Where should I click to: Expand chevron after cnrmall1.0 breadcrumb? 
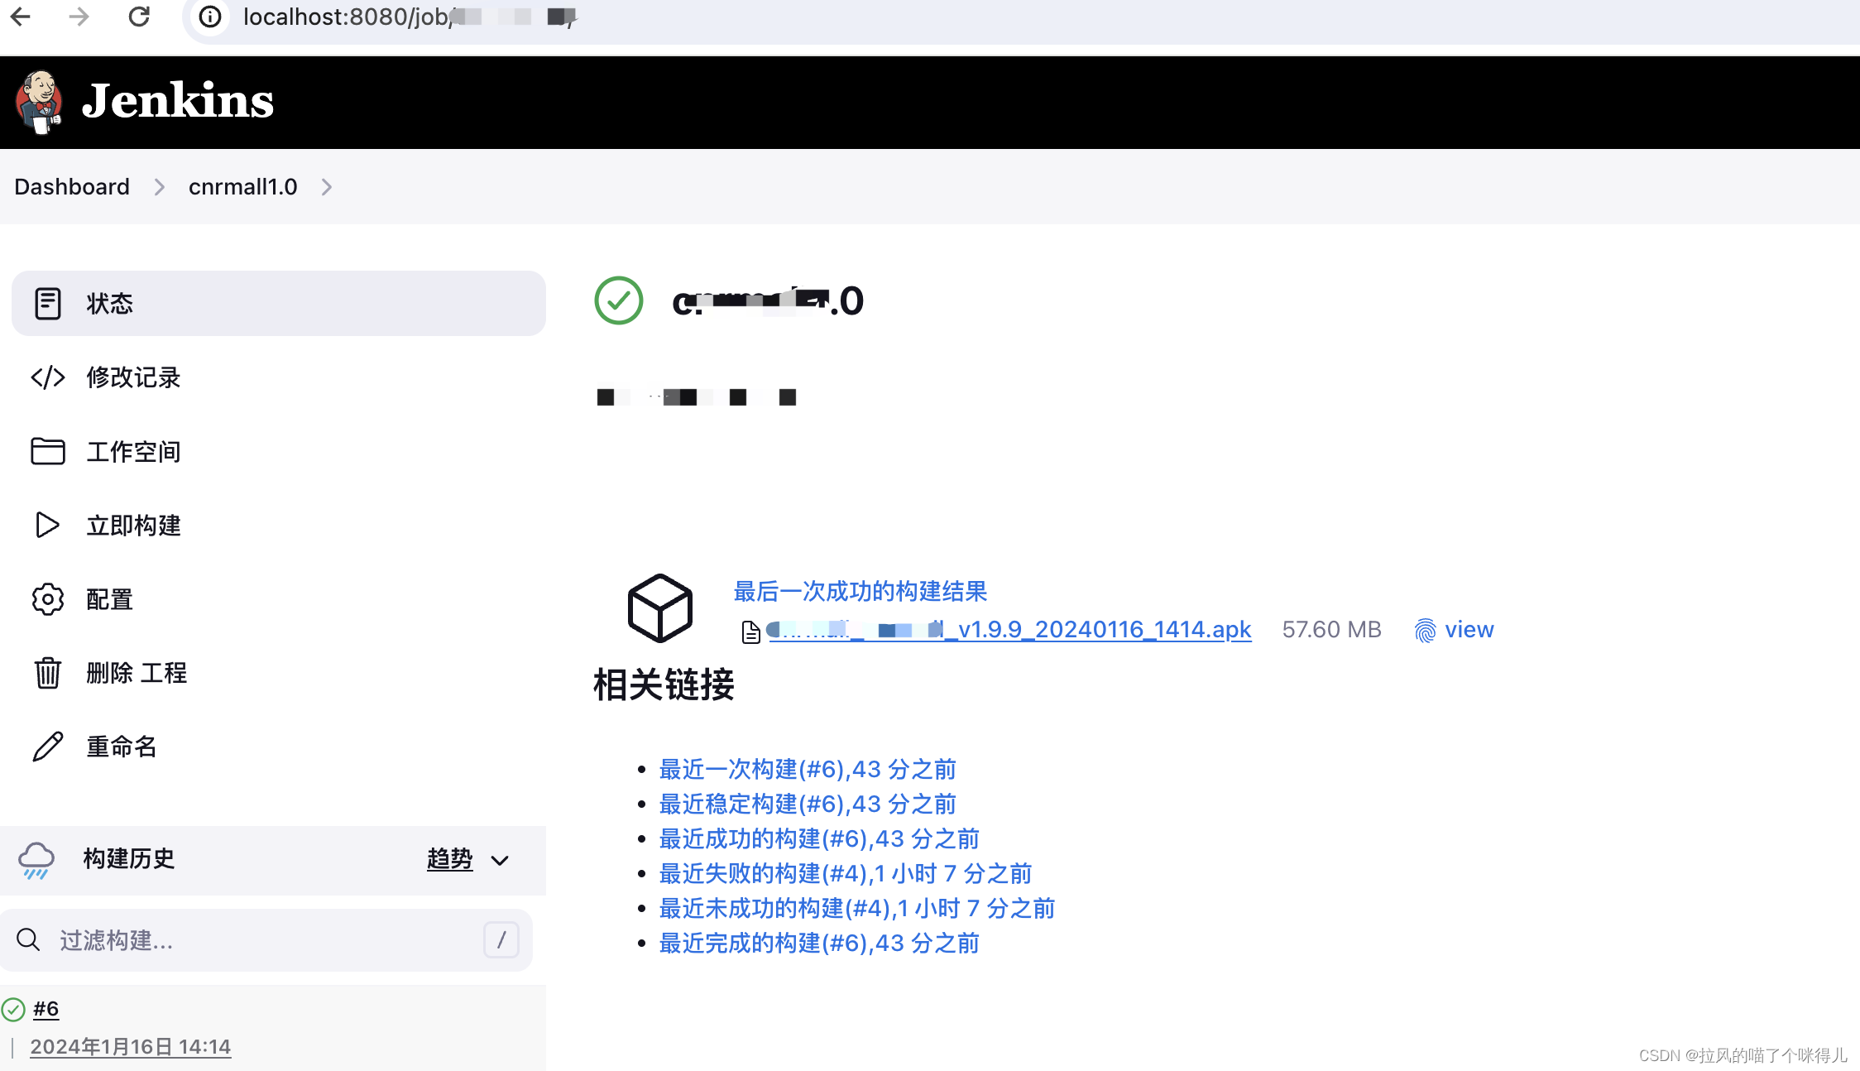(x=327, y=188)
